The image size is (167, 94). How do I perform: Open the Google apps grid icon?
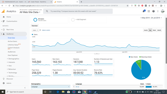tap(149, 11)
